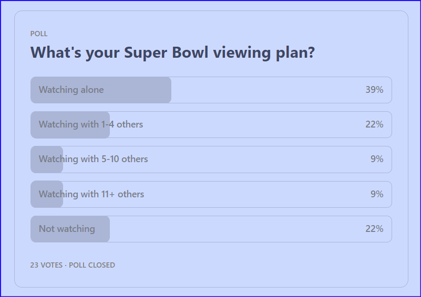This screenshot has width=421, height=297.
Task: Select 'Watching with 1-4 others' option
Action: click(211, 125)
